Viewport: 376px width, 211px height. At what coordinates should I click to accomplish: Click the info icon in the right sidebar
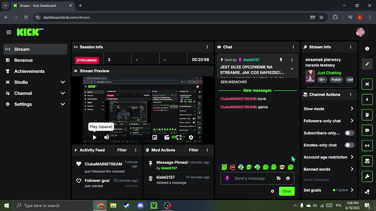tap(367, 49)
